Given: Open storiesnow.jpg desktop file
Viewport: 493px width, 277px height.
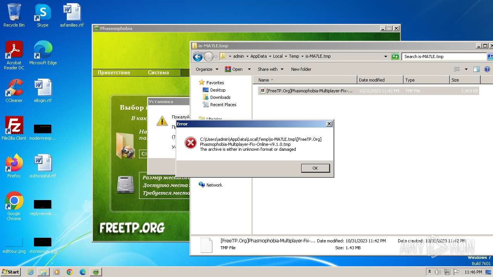Looking at the screenshot, I should [43, 245].
